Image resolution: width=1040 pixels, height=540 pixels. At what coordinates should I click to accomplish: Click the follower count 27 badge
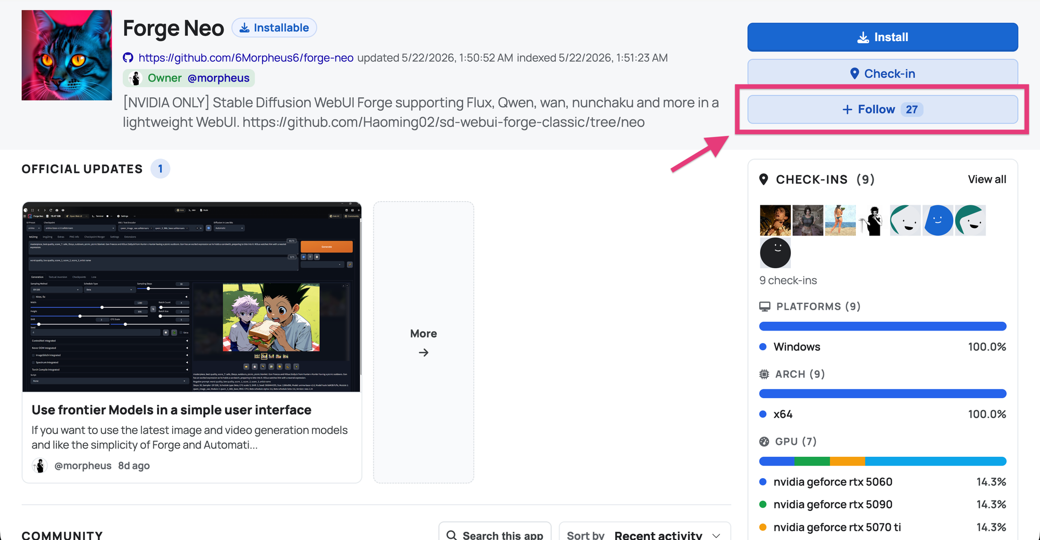click(912, 110)
